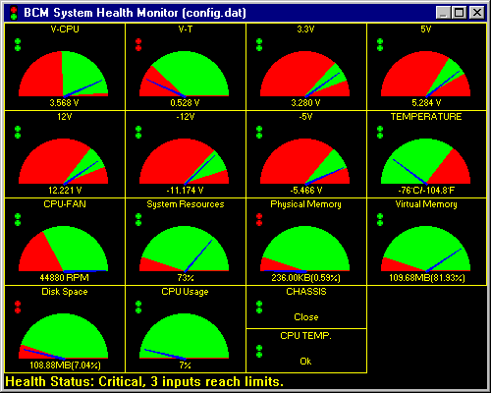
Task: Click the 108.88MB(7.04%) disk space value
Action: click(65, 365)
